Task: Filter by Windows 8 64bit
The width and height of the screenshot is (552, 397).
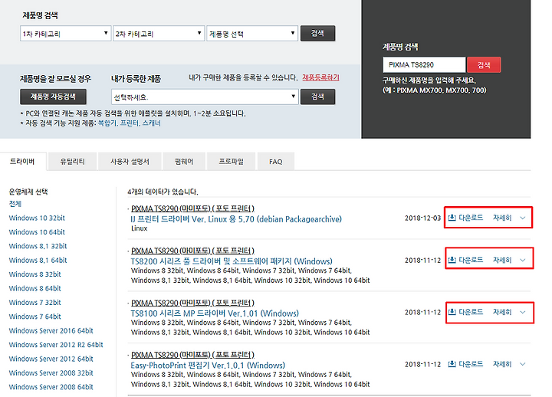Action: [x=34, y=288]
